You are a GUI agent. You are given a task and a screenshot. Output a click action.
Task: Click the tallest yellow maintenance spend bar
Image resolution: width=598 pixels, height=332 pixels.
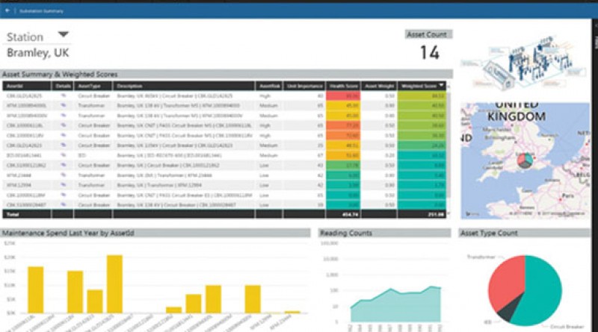[114, 283]
